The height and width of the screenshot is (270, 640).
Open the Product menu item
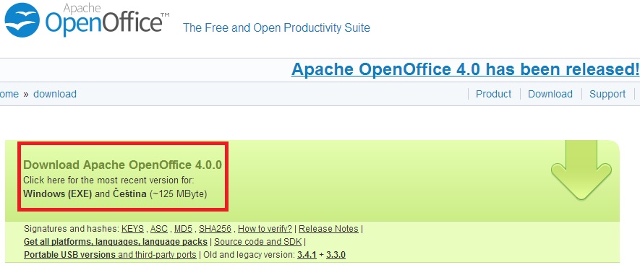tap(493, 94)
